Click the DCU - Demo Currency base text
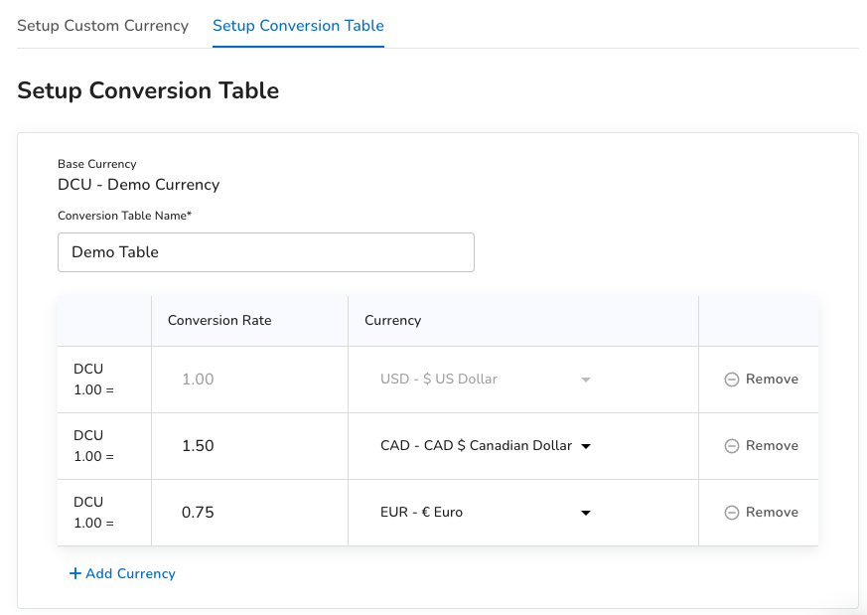Viewport: 867px width, 615px height. click(x=138, y=185)
